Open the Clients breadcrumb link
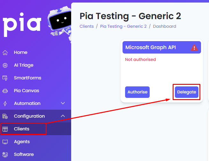Screen dimensions: 209x161 point(87,26)
